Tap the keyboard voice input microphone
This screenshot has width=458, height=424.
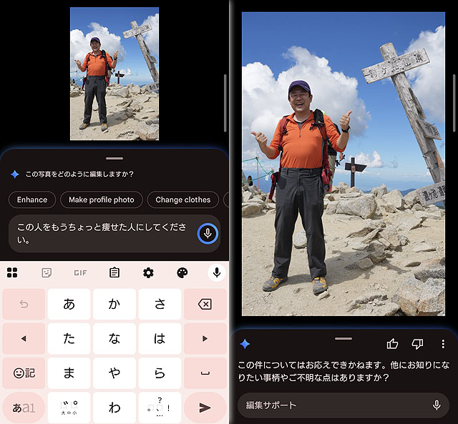coord(216,272)
